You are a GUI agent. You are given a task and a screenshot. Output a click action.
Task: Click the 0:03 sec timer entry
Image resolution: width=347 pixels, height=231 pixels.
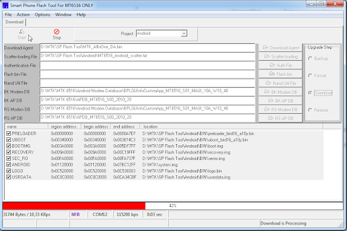tap(155, 214)
